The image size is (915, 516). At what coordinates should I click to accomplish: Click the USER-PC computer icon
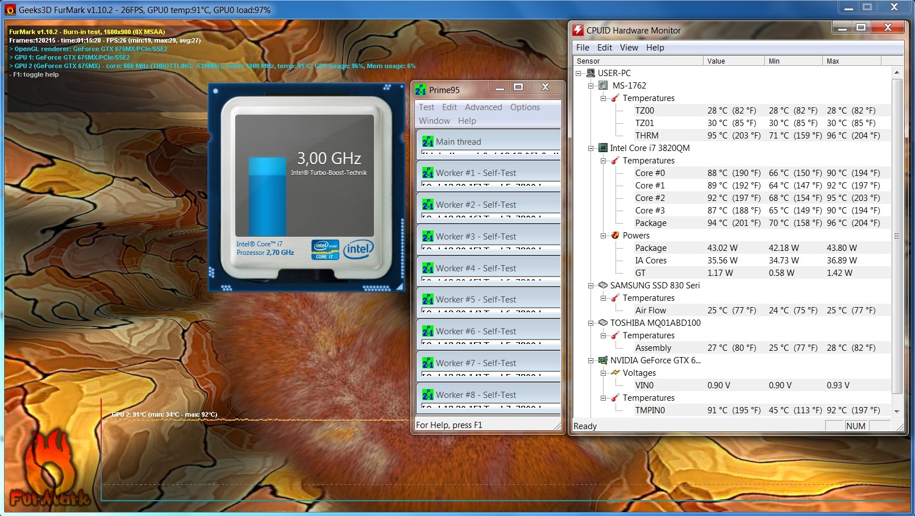click(x=591, y=73)
